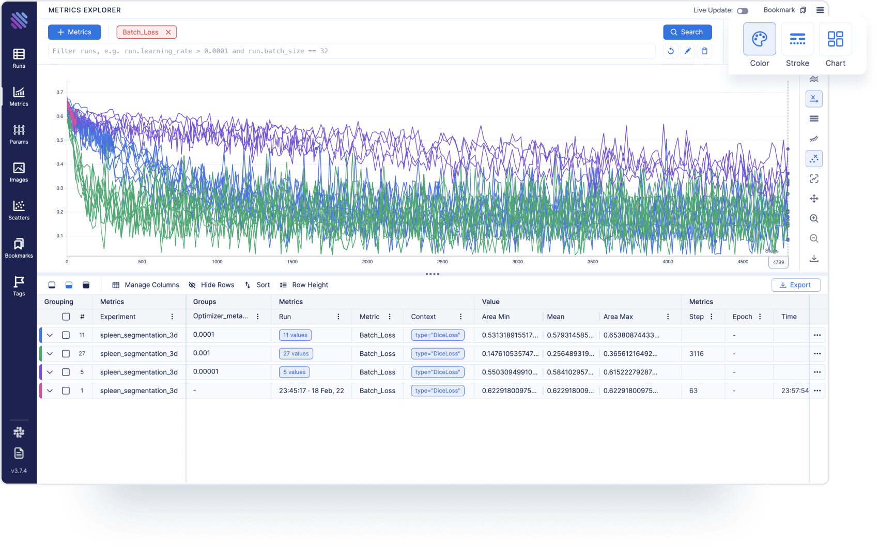Image resolution: width=879 pixels, height=554 pixels.
Task: Click the Search button
Action: coord(687,32)
